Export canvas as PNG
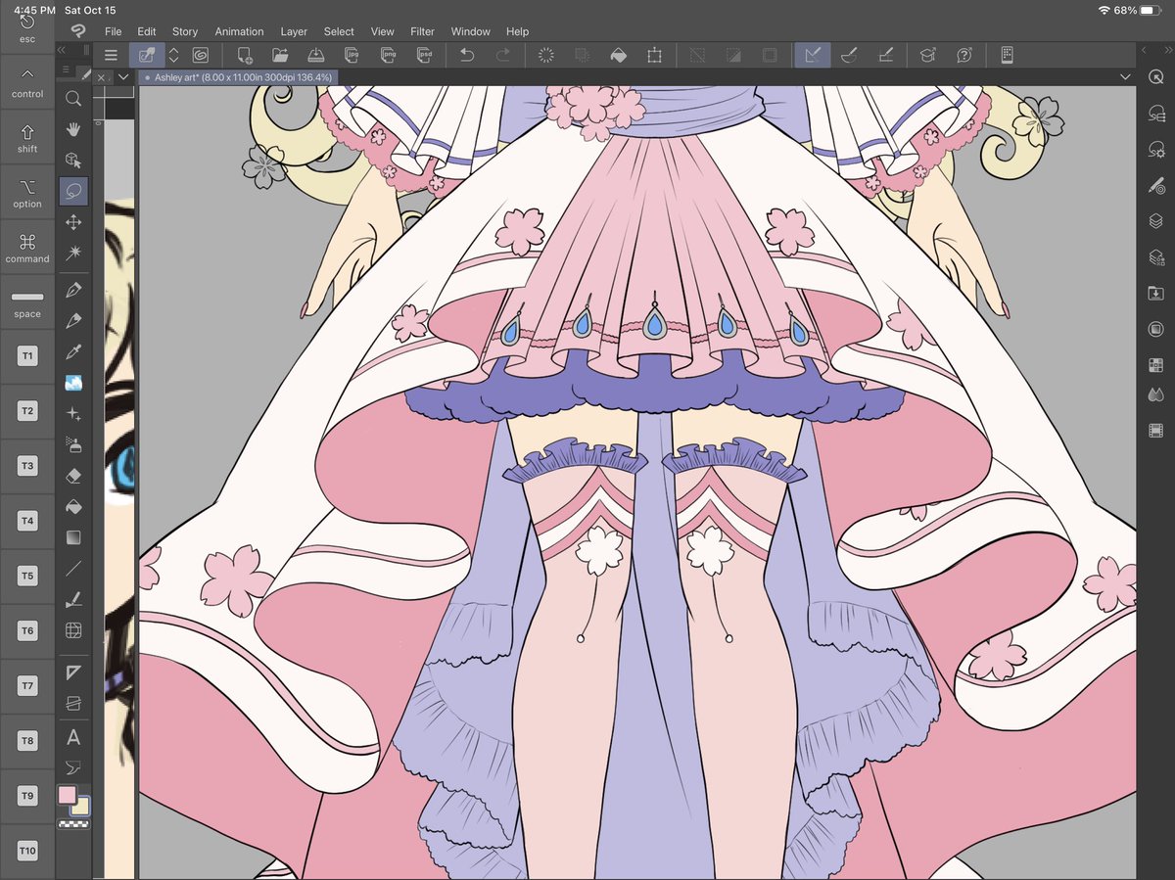This screenshot has height=880, width=1175. click(388, 56)
